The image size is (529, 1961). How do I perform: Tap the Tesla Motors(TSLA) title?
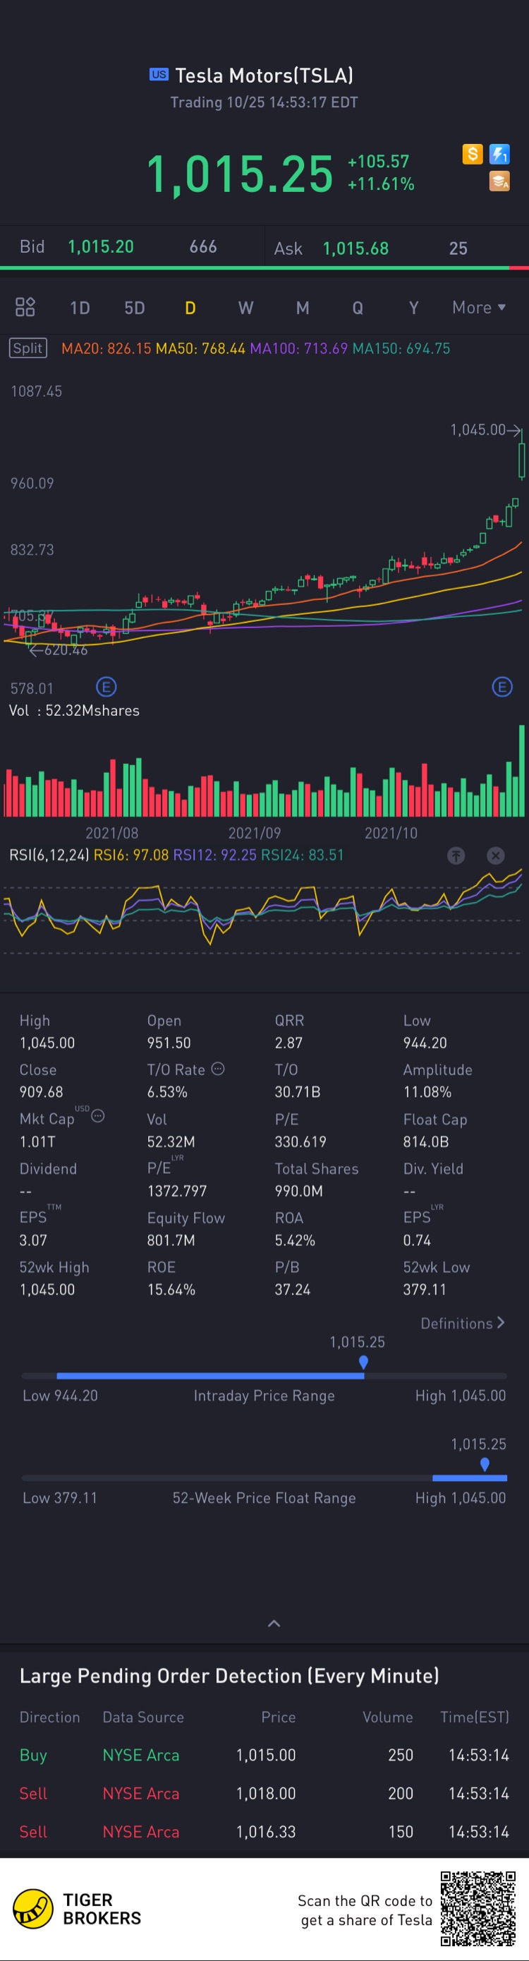pyautogui.click(x=264, y=76)
